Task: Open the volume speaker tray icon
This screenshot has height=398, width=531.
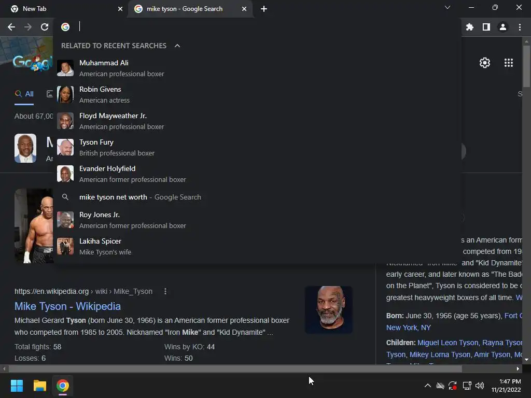Action: click(x=480, y=386)
